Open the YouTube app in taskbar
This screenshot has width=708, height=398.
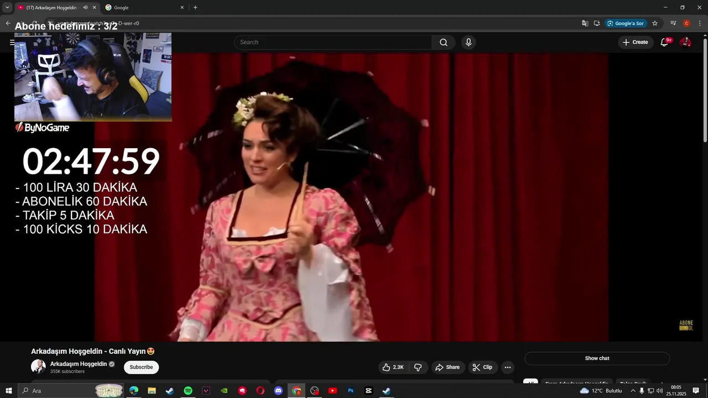click(x=332, y=391)
